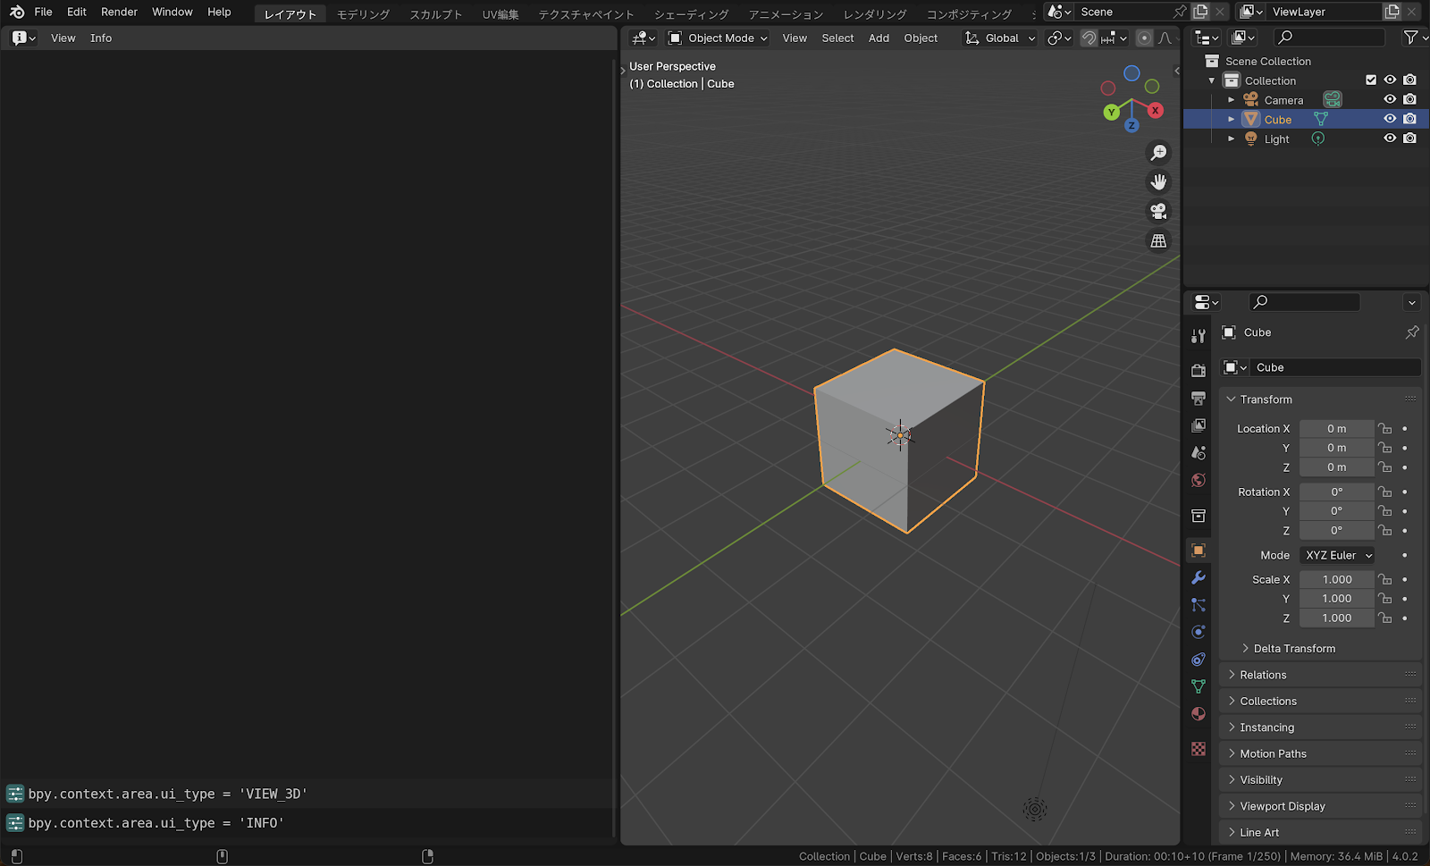Switch to the モデリング workspace tab
The width and height of the screenshot is (1430, 866).
[363, 14]
